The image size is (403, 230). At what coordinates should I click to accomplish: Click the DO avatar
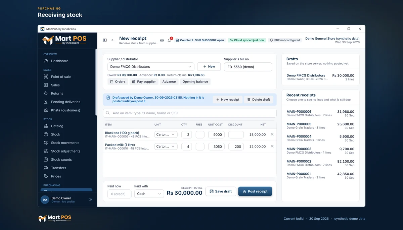(x=45, y=199)
